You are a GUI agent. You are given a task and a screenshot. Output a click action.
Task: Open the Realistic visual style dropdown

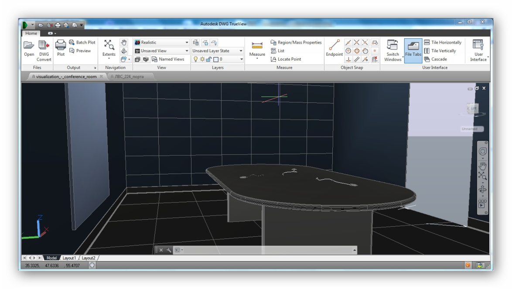coord(161,42)
